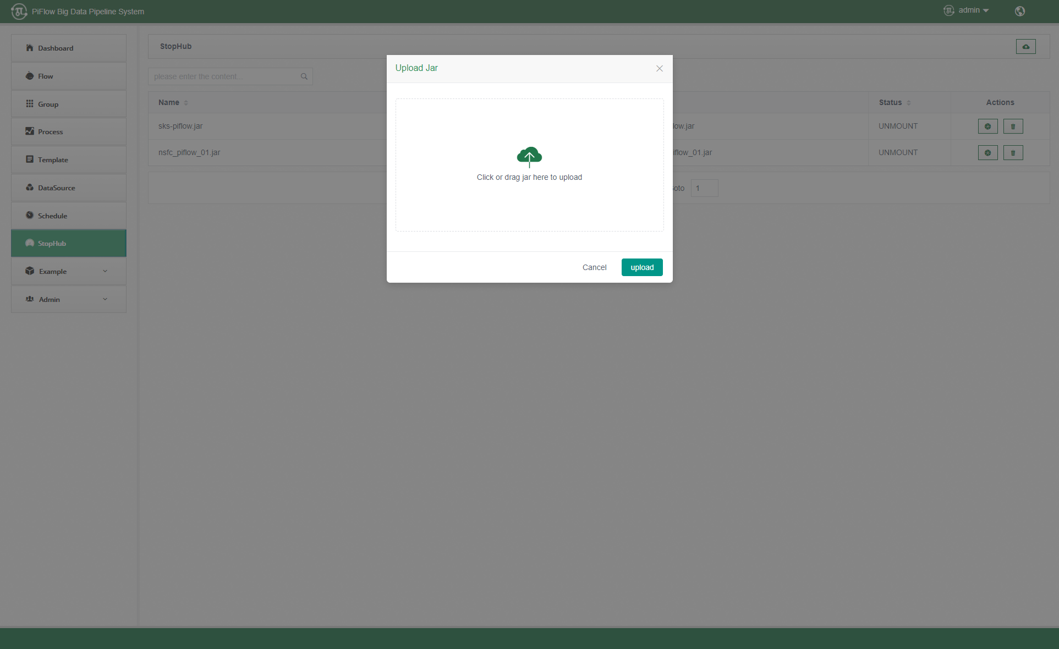Click the PiFlow logo icon
1059x649 pixels.
coord(19,11)
